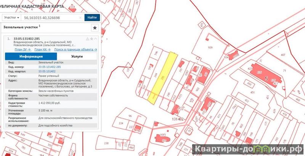Open the Участки search type dropdown
This screenshot has height=156, width=305.
[11, 17]
